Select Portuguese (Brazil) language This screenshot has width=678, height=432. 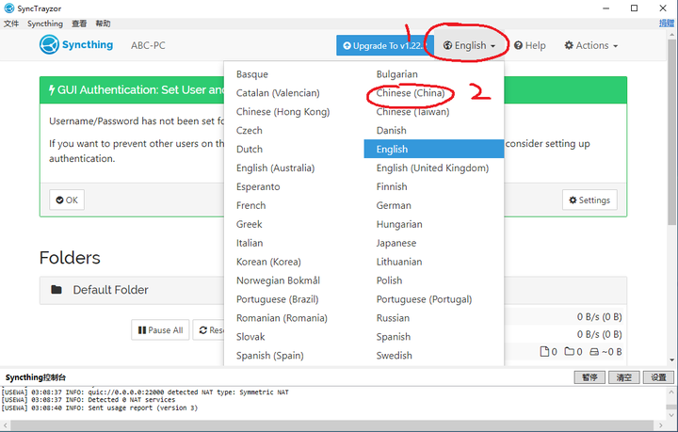[277, 299]
